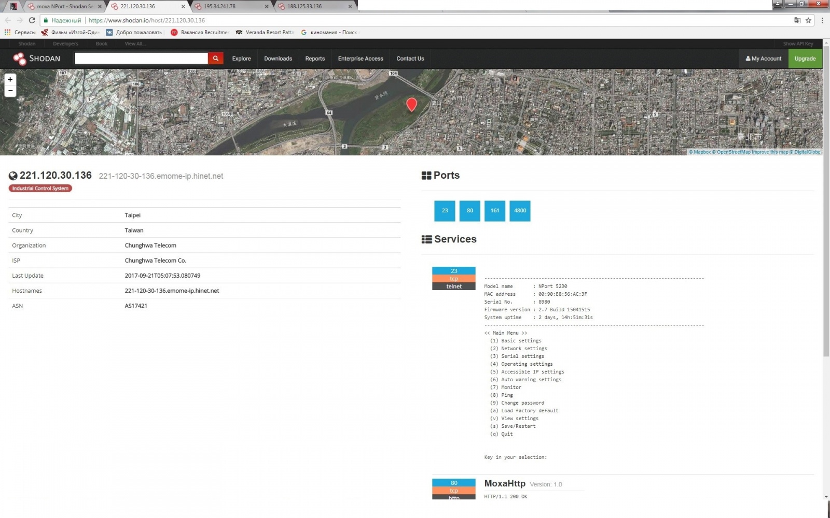Viewport: 830px width, 518px height.
Task: Click the Mapbox attribution link
Action: click(700, 152)
